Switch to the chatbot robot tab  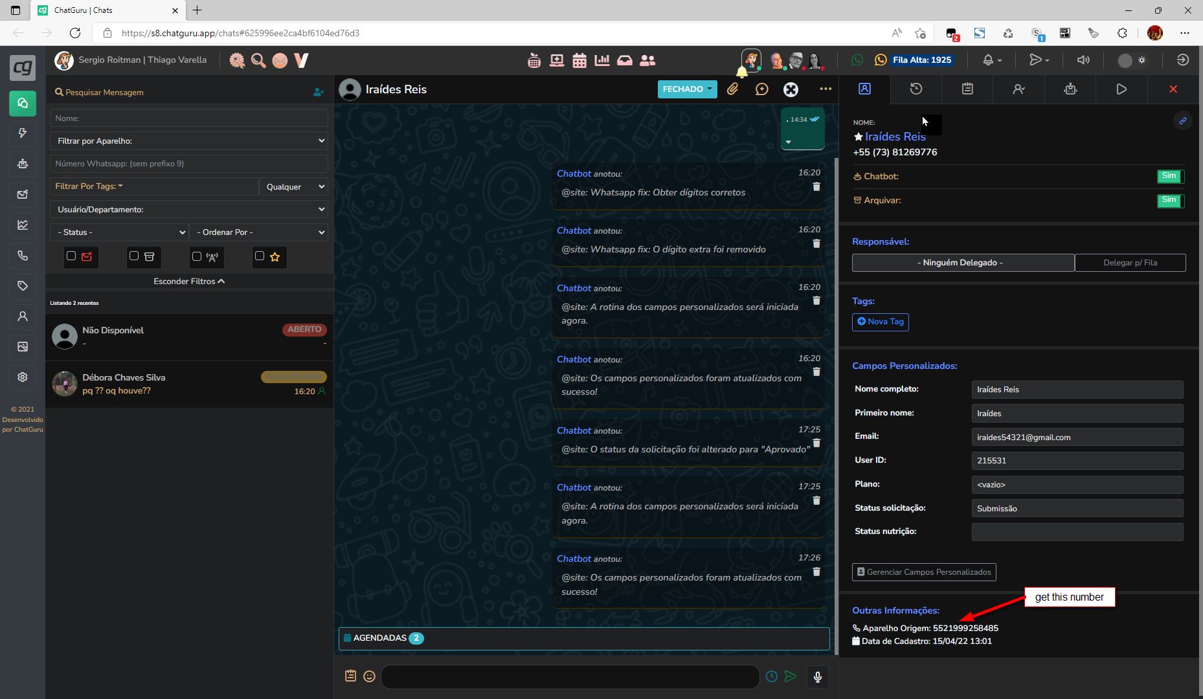[x=1070, y=89]
